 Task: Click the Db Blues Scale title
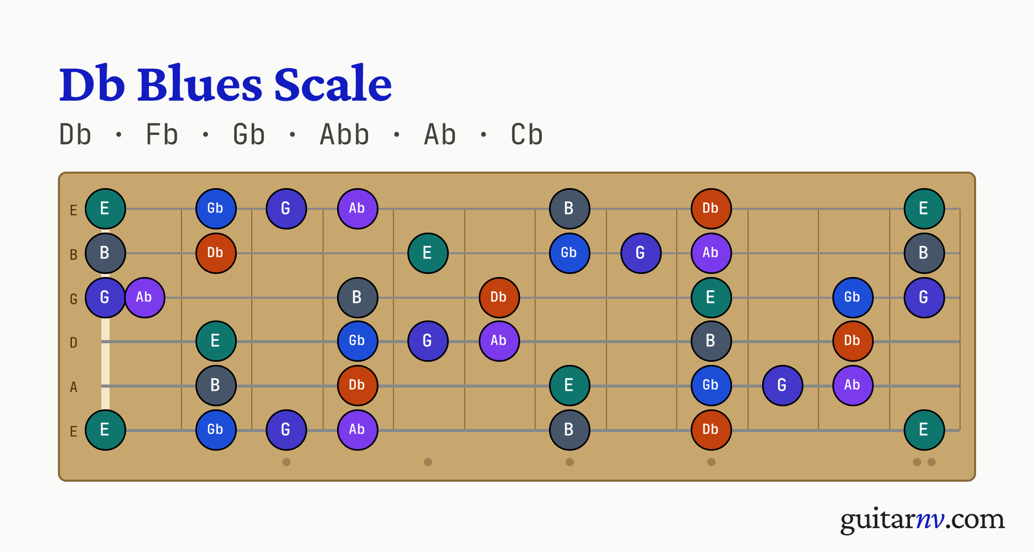pos(225,84)
